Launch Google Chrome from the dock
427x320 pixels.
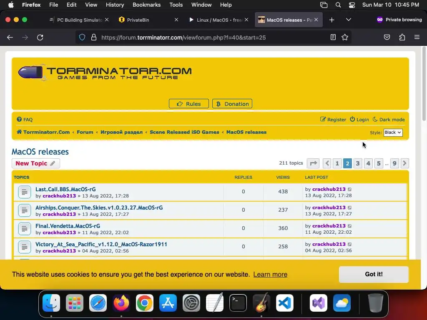coord(145,303)
